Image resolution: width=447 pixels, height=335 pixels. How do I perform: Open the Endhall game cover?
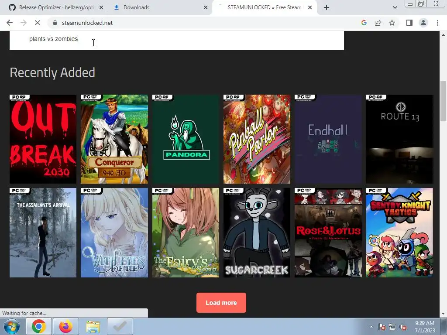[x=328, y=139]
